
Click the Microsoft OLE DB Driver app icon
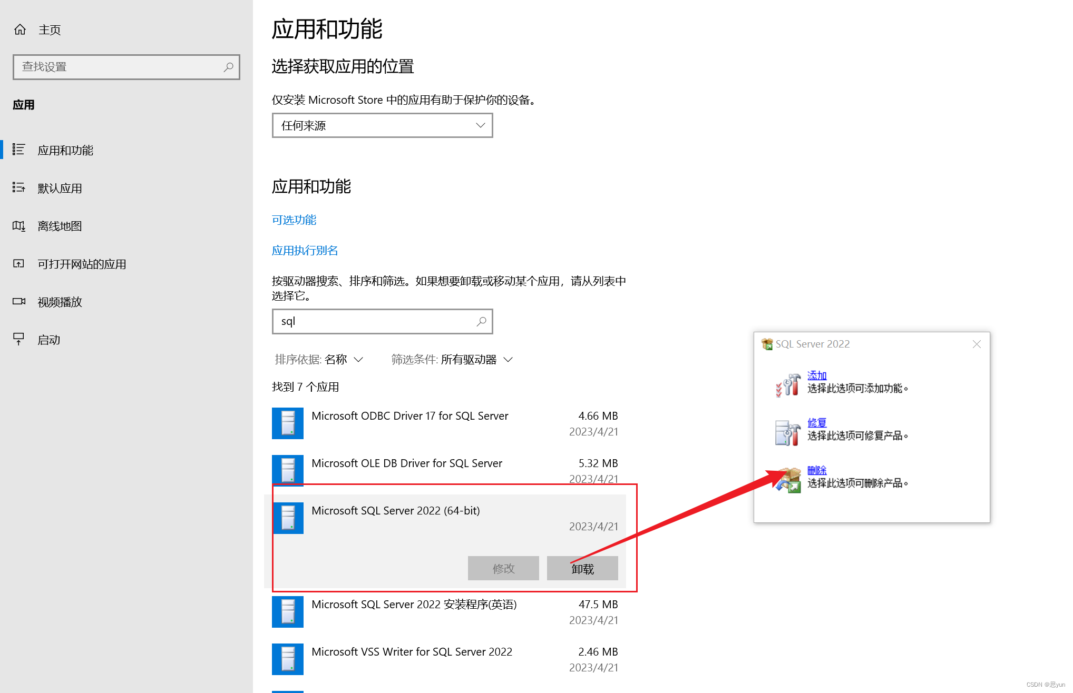pos(288,470)
